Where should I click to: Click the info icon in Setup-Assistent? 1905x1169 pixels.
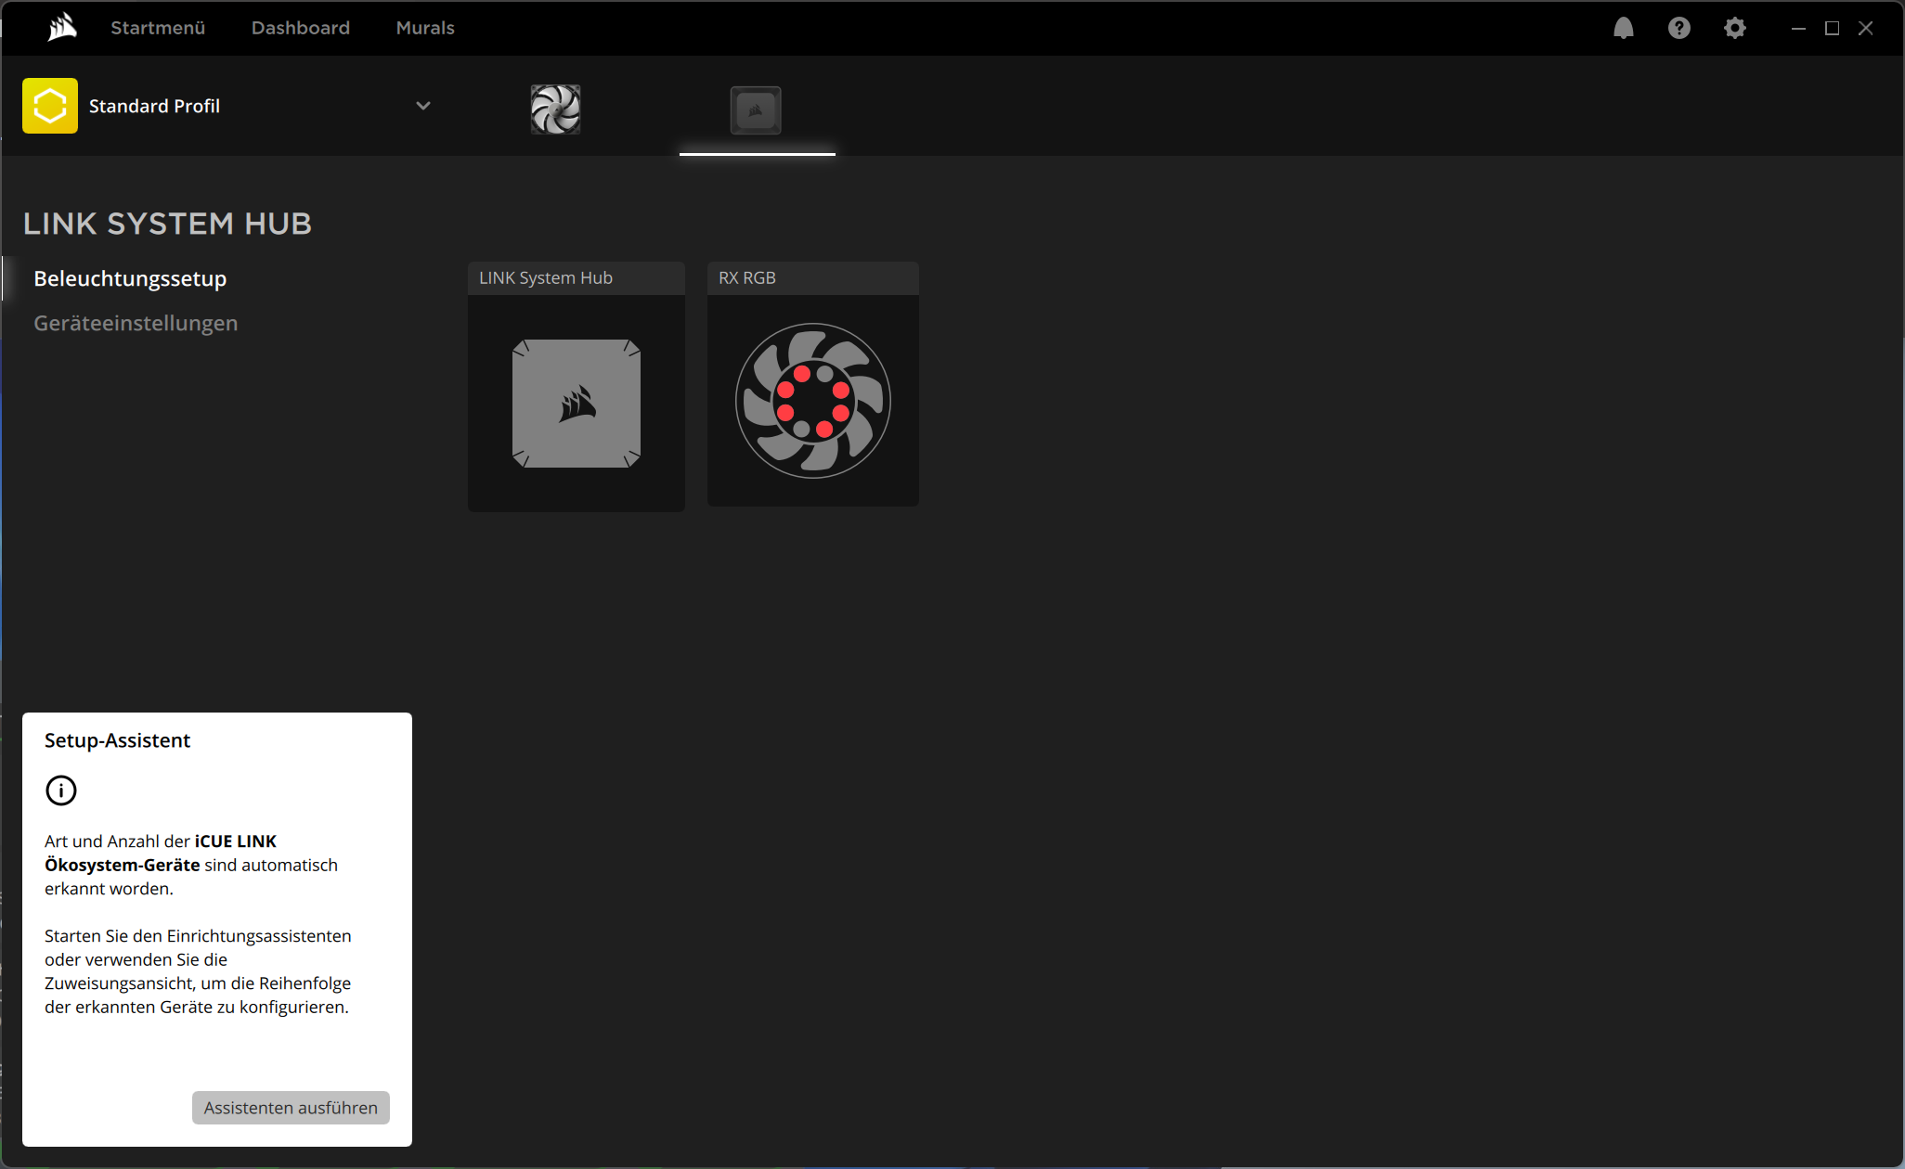(x=61, y=790)
